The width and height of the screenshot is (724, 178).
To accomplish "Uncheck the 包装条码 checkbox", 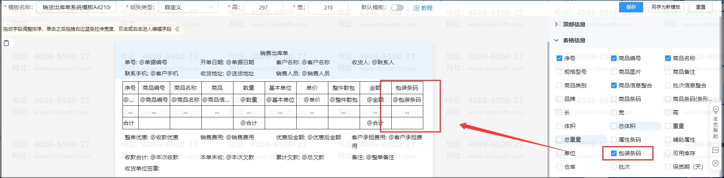I will tap(614, 153).
